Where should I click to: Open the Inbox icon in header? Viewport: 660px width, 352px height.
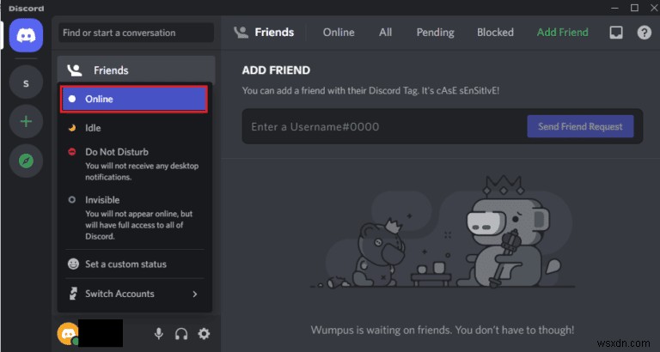(616, 33)
